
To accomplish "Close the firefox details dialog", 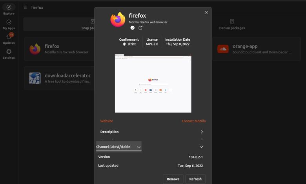I will click(206, 12).
